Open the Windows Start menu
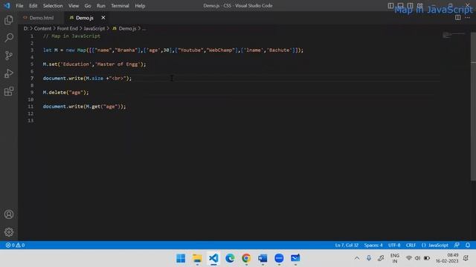 (x=181, y=258)
